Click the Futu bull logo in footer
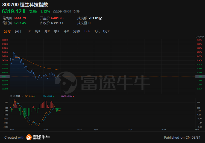Screen dimensions: 205x143 click(x=29, y=137)
